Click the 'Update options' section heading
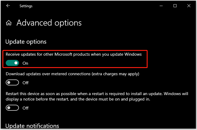Screen dimensions: 197x130 (26, 42)
